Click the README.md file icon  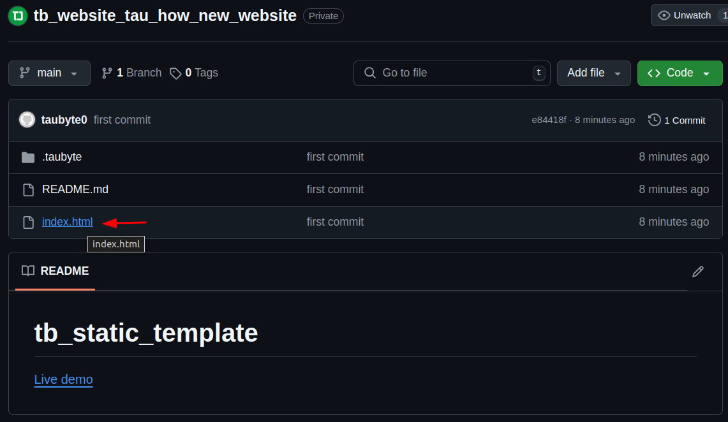click(x=28, y=190)
